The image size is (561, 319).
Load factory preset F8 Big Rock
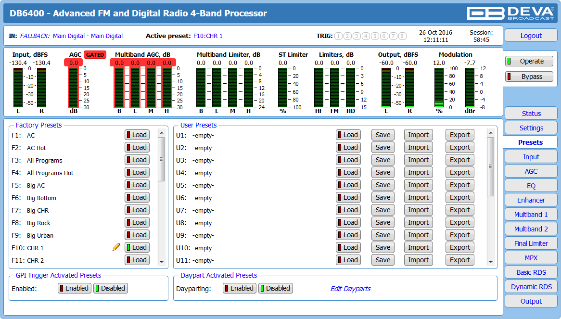(x=137, y=222)
